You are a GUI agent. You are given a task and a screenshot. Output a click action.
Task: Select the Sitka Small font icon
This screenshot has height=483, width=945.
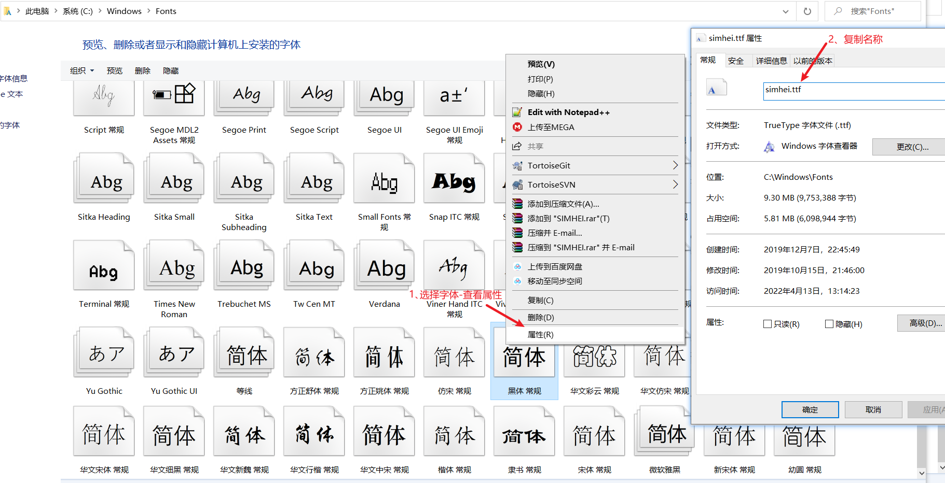tap(174, 178)
